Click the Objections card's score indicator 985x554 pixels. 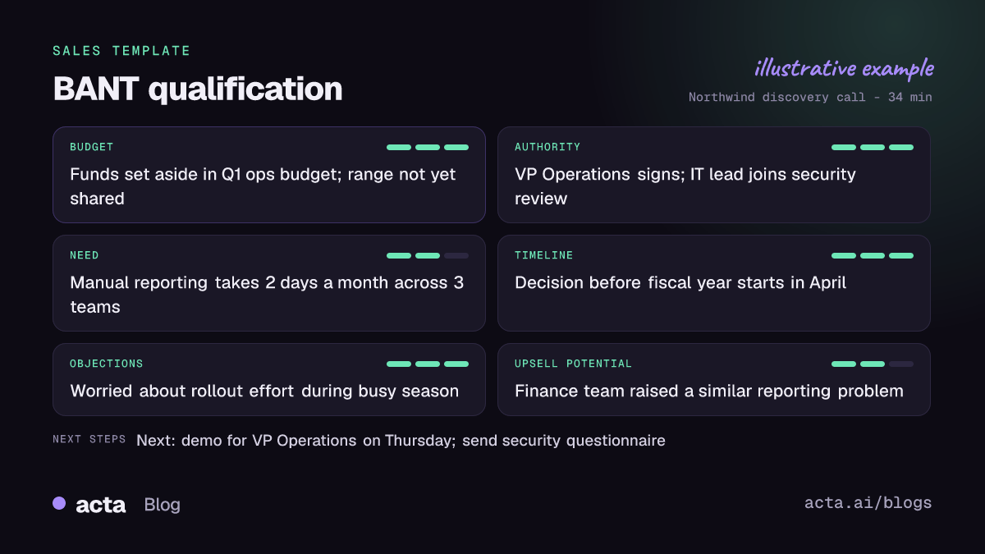pyautogui.click(x=428, y=364)
